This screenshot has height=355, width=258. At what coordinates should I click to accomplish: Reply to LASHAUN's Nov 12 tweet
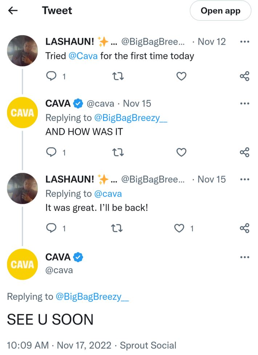pyautogui.click(x=52, y=76)
